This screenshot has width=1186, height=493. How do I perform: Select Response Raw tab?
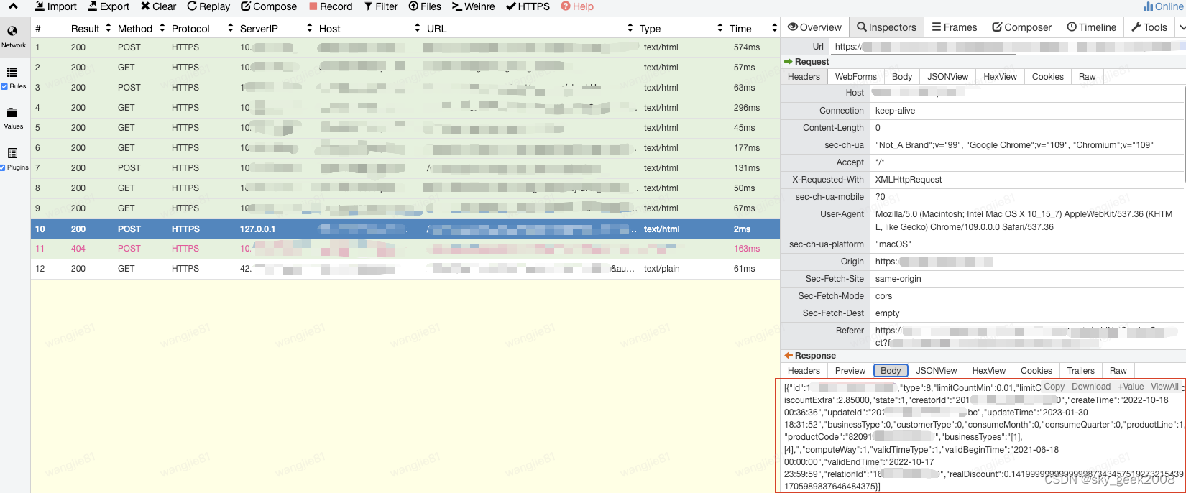1118,371
